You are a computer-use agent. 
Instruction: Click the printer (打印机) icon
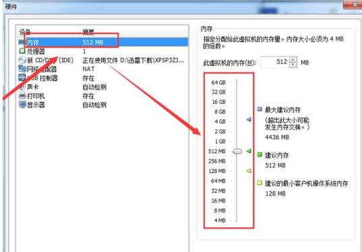(22, 96)
